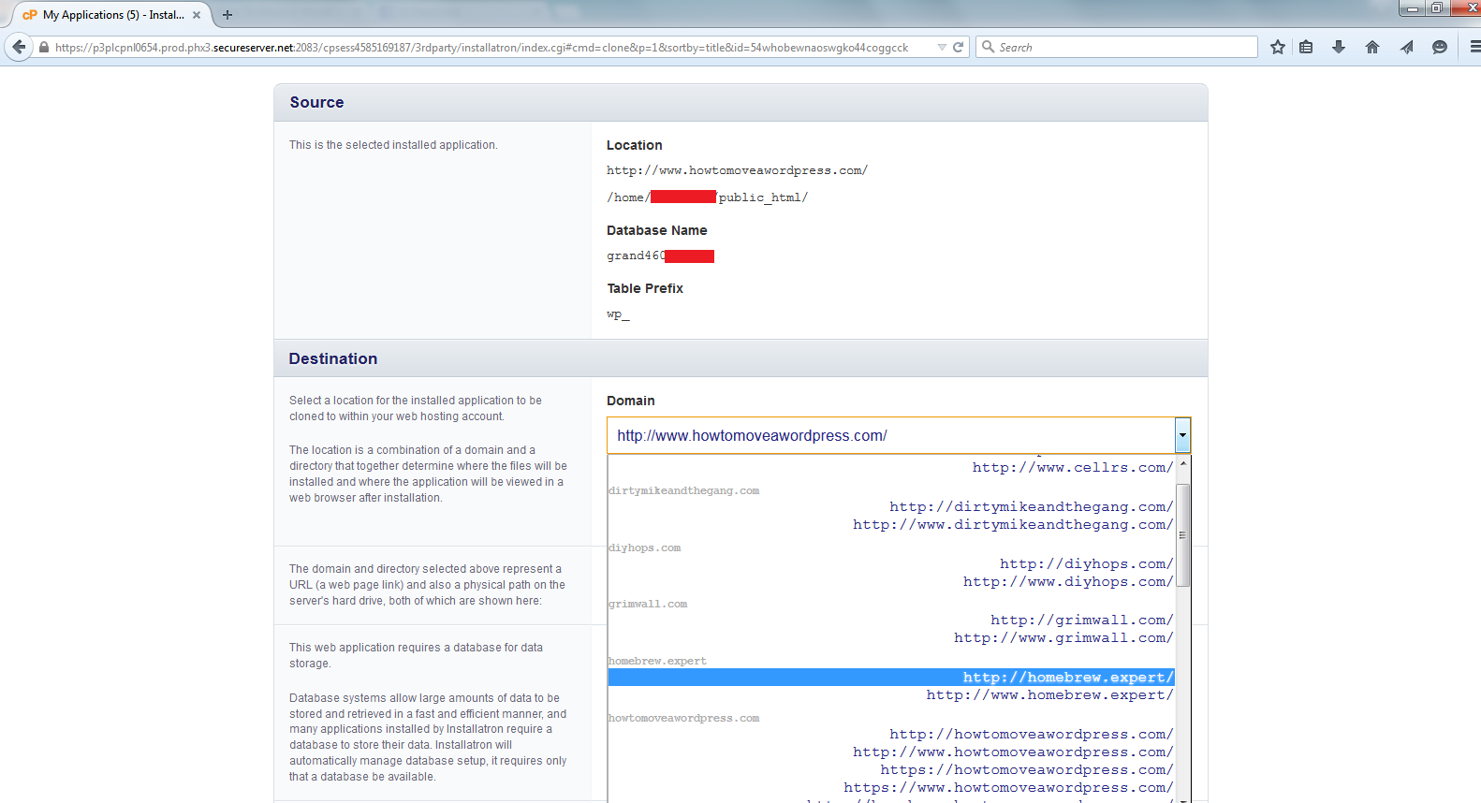Open a new browser tab
This screenshot has width=1481, height=803.
point(227,15)
